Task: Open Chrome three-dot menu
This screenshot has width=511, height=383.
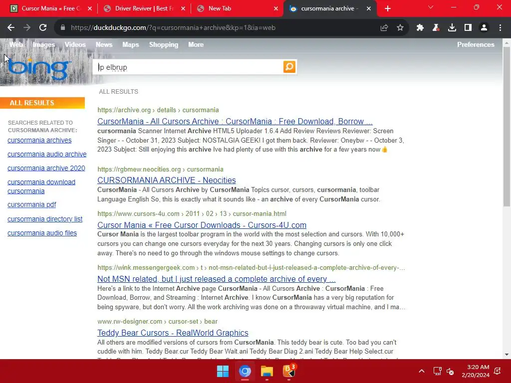Action: (500, 28)
